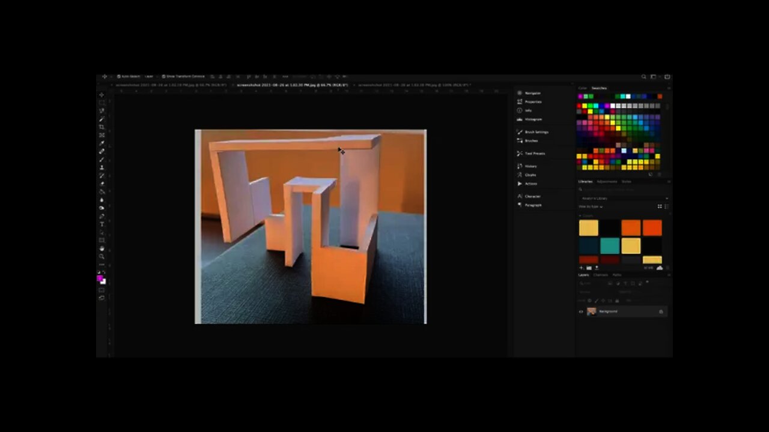Select the Hand tool
769x432 pixels.
pos(102,248)
